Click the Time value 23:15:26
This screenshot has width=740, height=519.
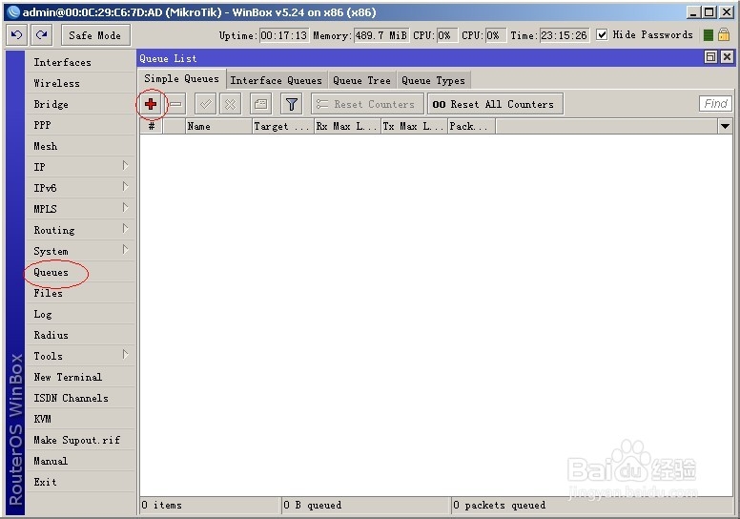click(565, 35)
